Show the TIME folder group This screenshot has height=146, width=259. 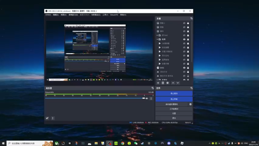pyautogui.click(x=184, y=35)
